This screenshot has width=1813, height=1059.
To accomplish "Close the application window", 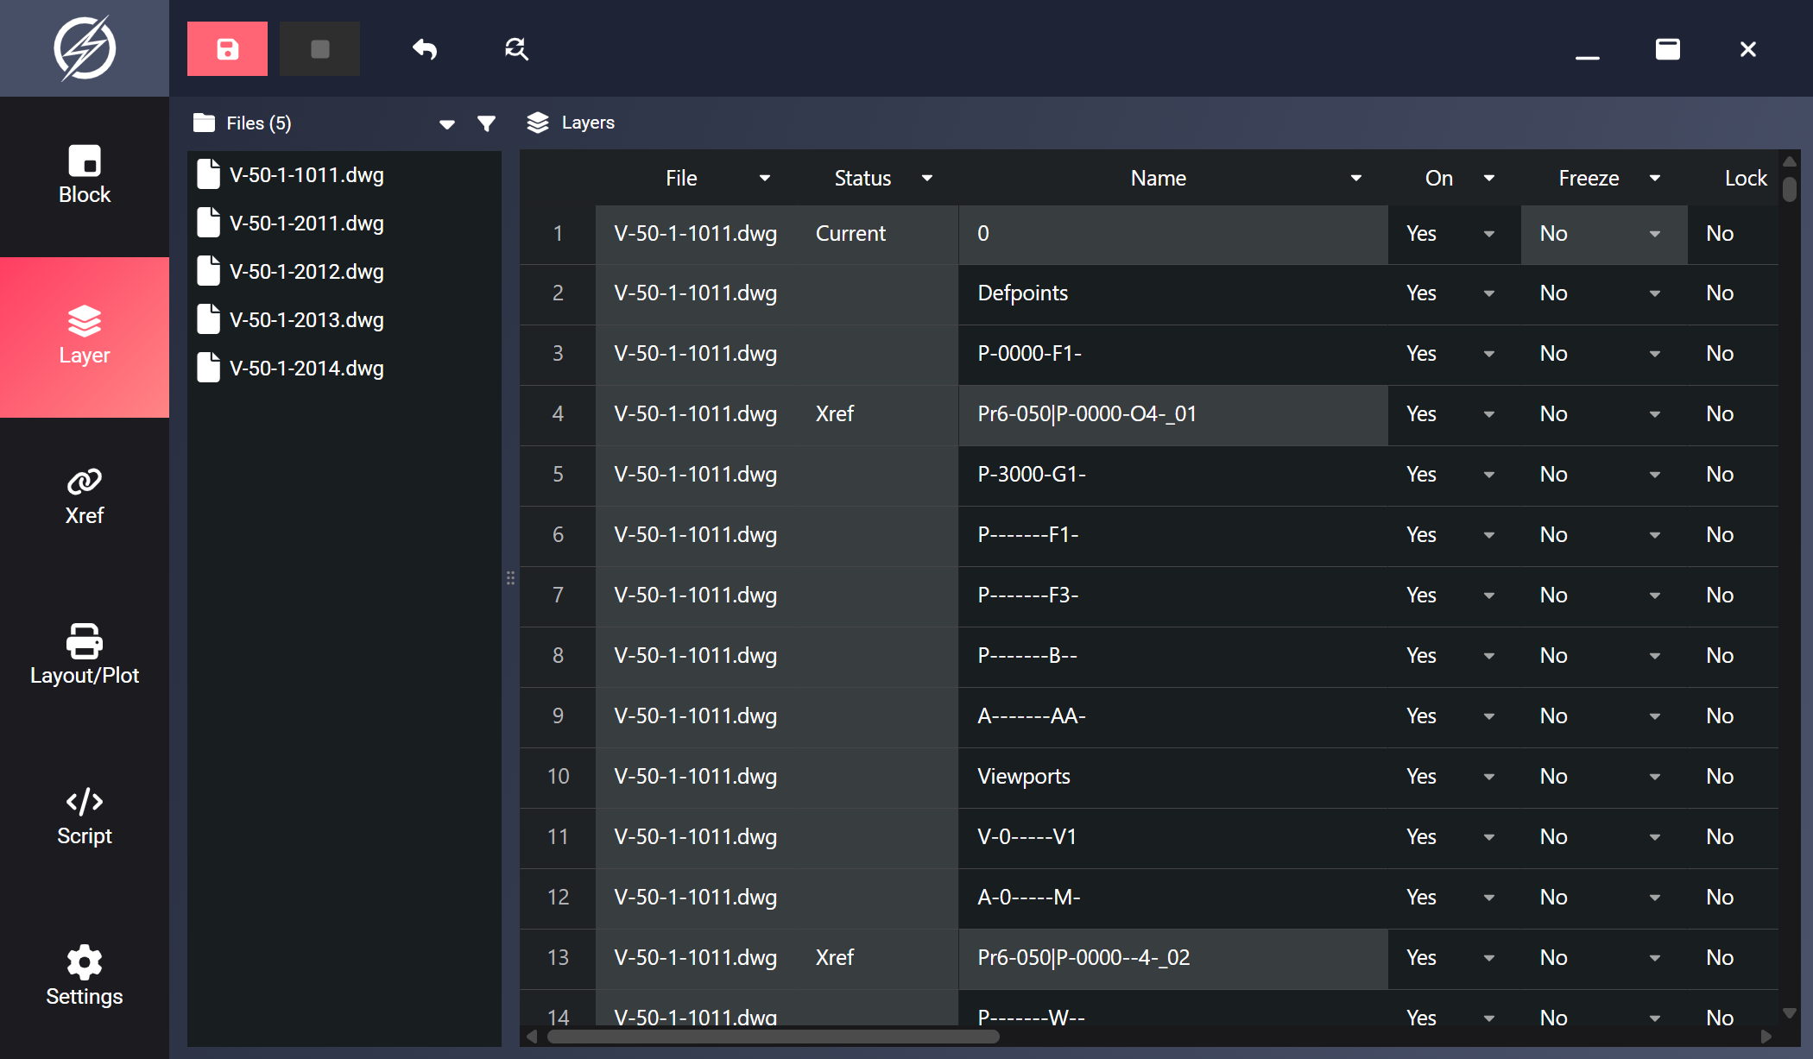I will 1748,49.
